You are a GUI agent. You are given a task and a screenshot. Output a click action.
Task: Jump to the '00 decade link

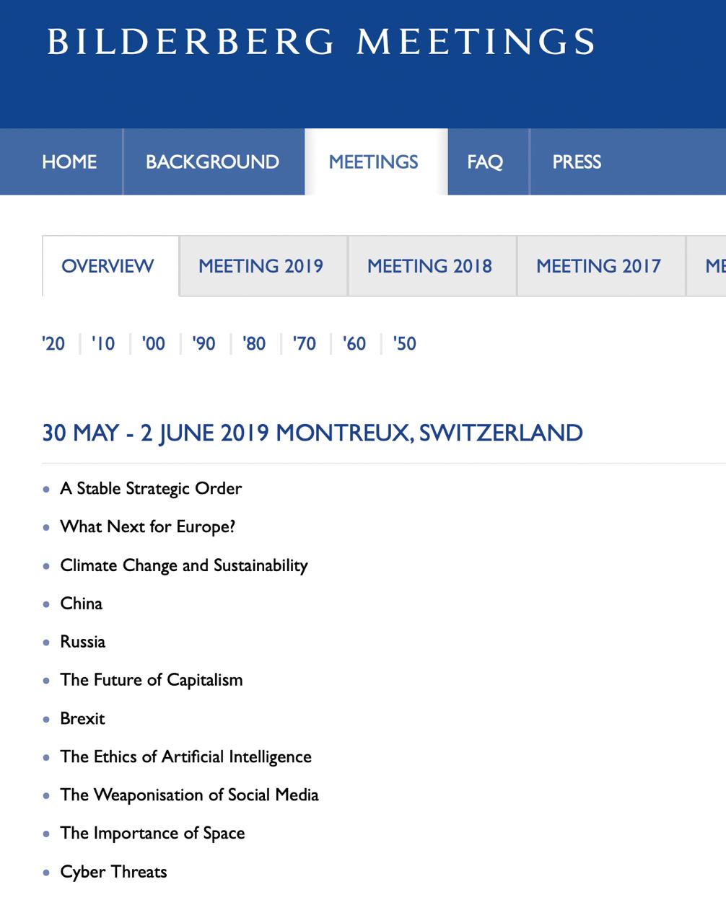point(154,343)
